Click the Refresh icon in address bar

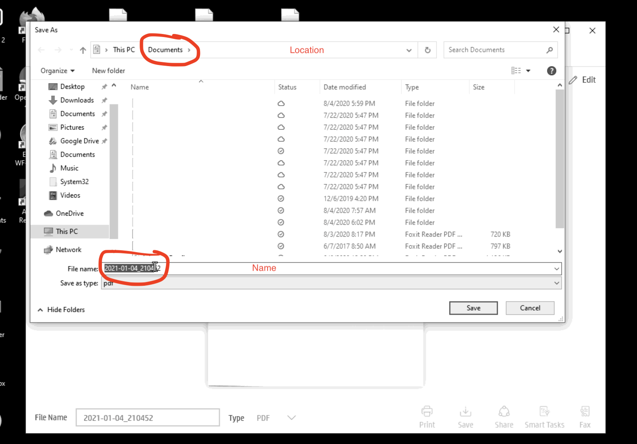428,50
